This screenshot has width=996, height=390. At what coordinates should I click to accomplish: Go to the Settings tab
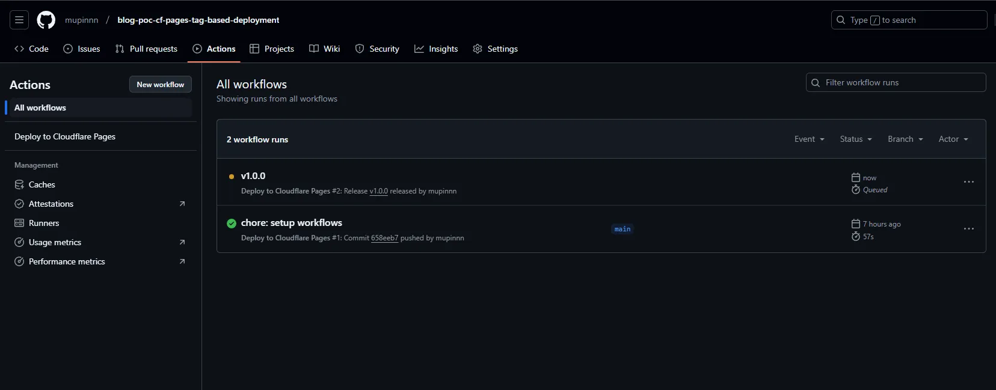point(495,49)
